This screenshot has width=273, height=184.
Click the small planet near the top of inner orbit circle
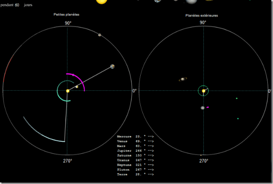click(99, 35)
